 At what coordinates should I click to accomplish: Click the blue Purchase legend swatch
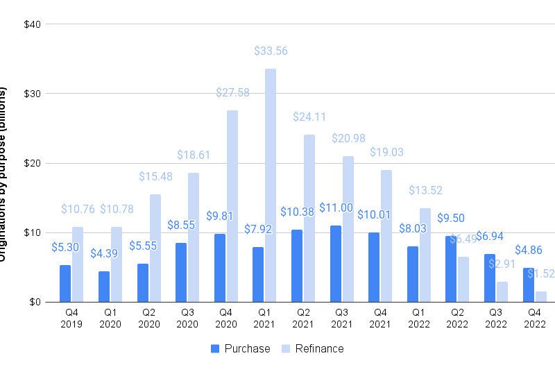pyautogui.click(x=215, y=349)
